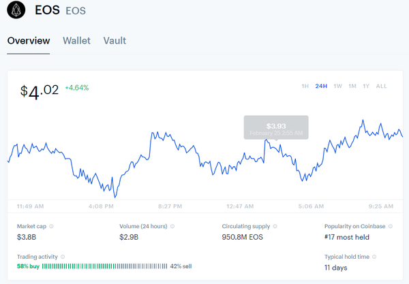Choose the ALL time range

pos(381,86)
